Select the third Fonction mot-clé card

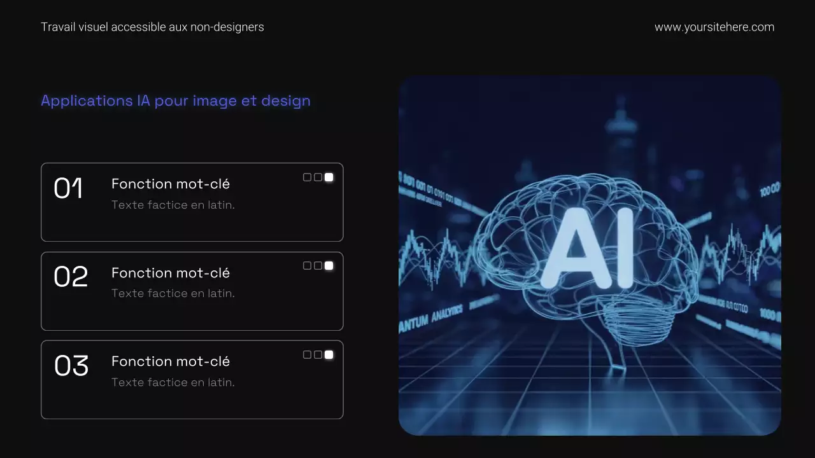(x=192, y=380)
